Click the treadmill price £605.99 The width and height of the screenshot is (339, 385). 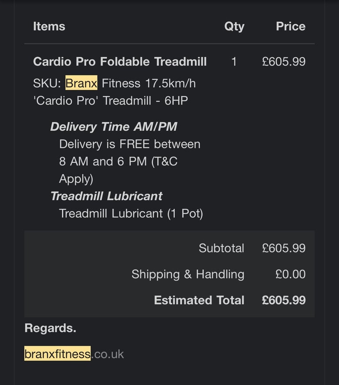284,61
